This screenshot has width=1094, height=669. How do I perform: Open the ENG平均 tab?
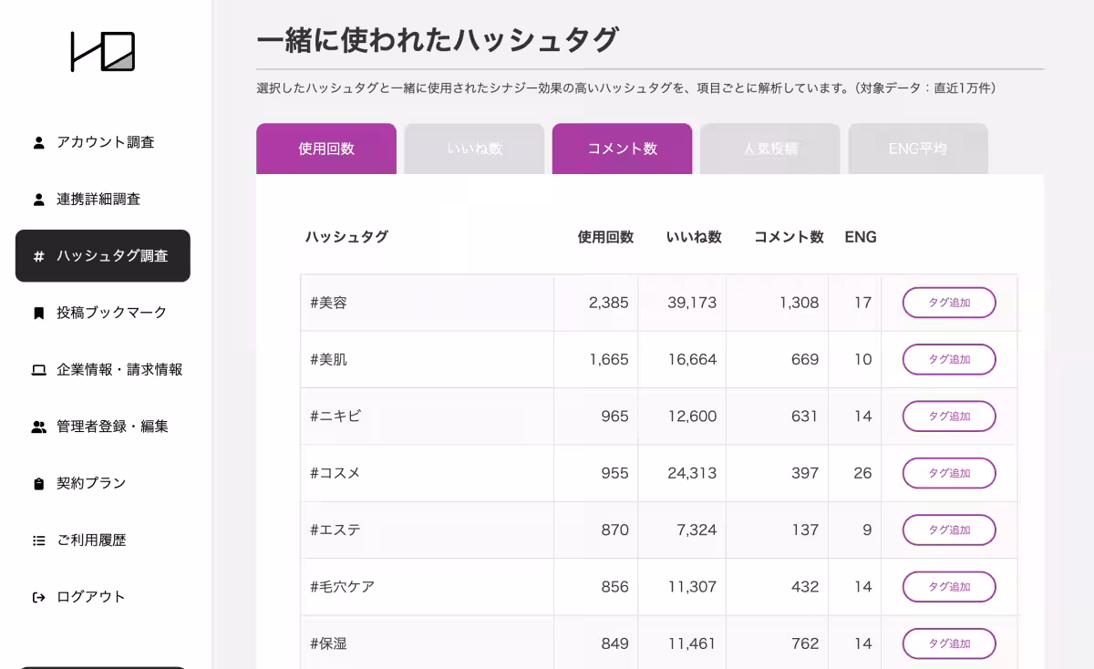(917, 148)
